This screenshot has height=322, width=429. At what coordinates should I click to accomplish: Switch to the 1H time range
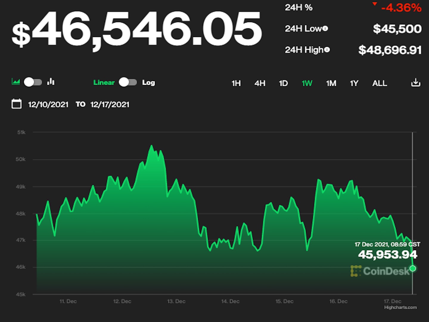(236, 83)
